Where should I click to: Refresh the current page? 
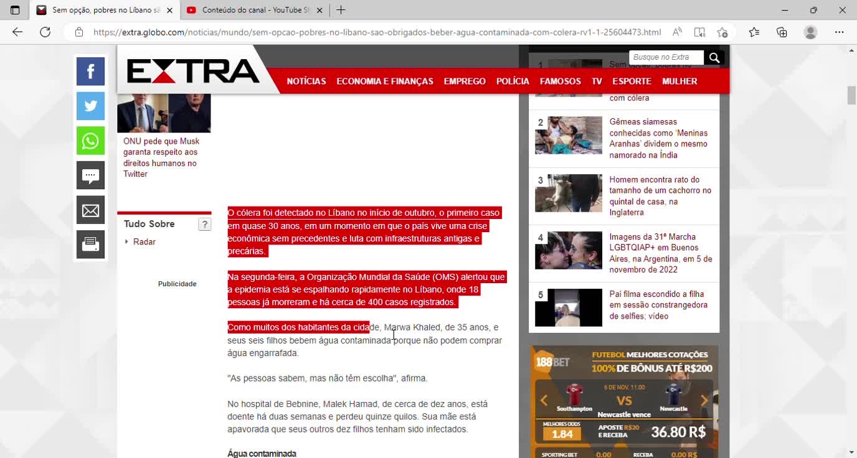(45, 32)
